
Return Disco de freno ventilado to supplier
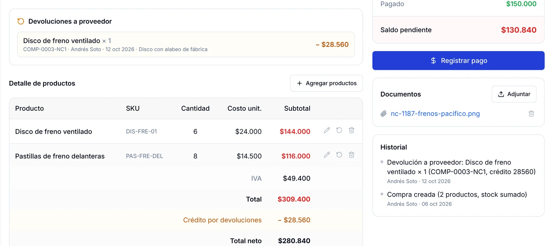[339, 130]
